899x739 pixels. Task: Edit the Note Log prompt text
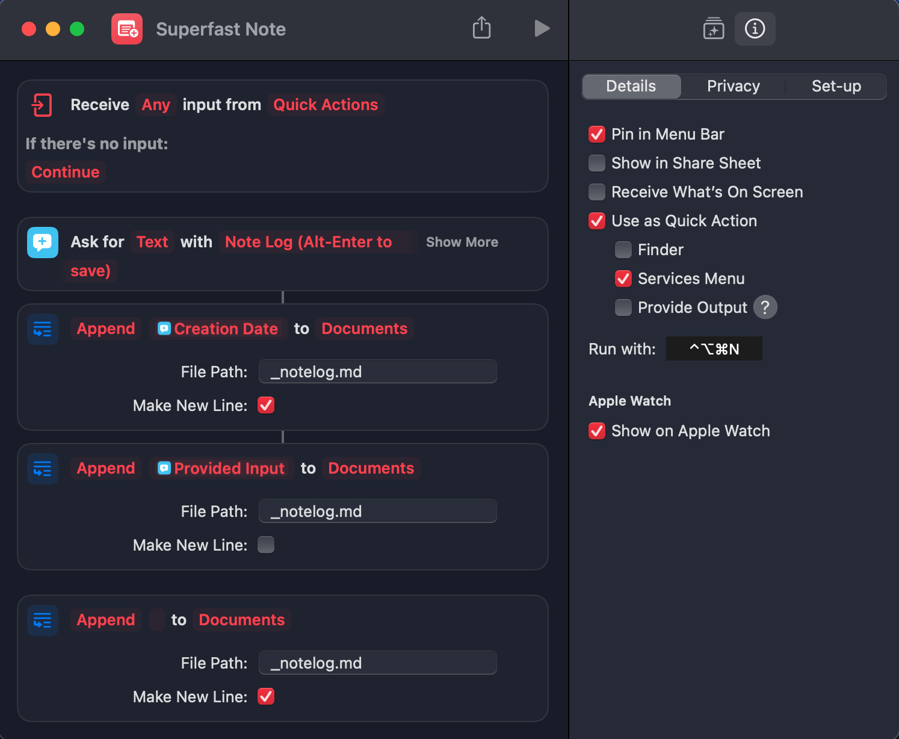point(308,242)
